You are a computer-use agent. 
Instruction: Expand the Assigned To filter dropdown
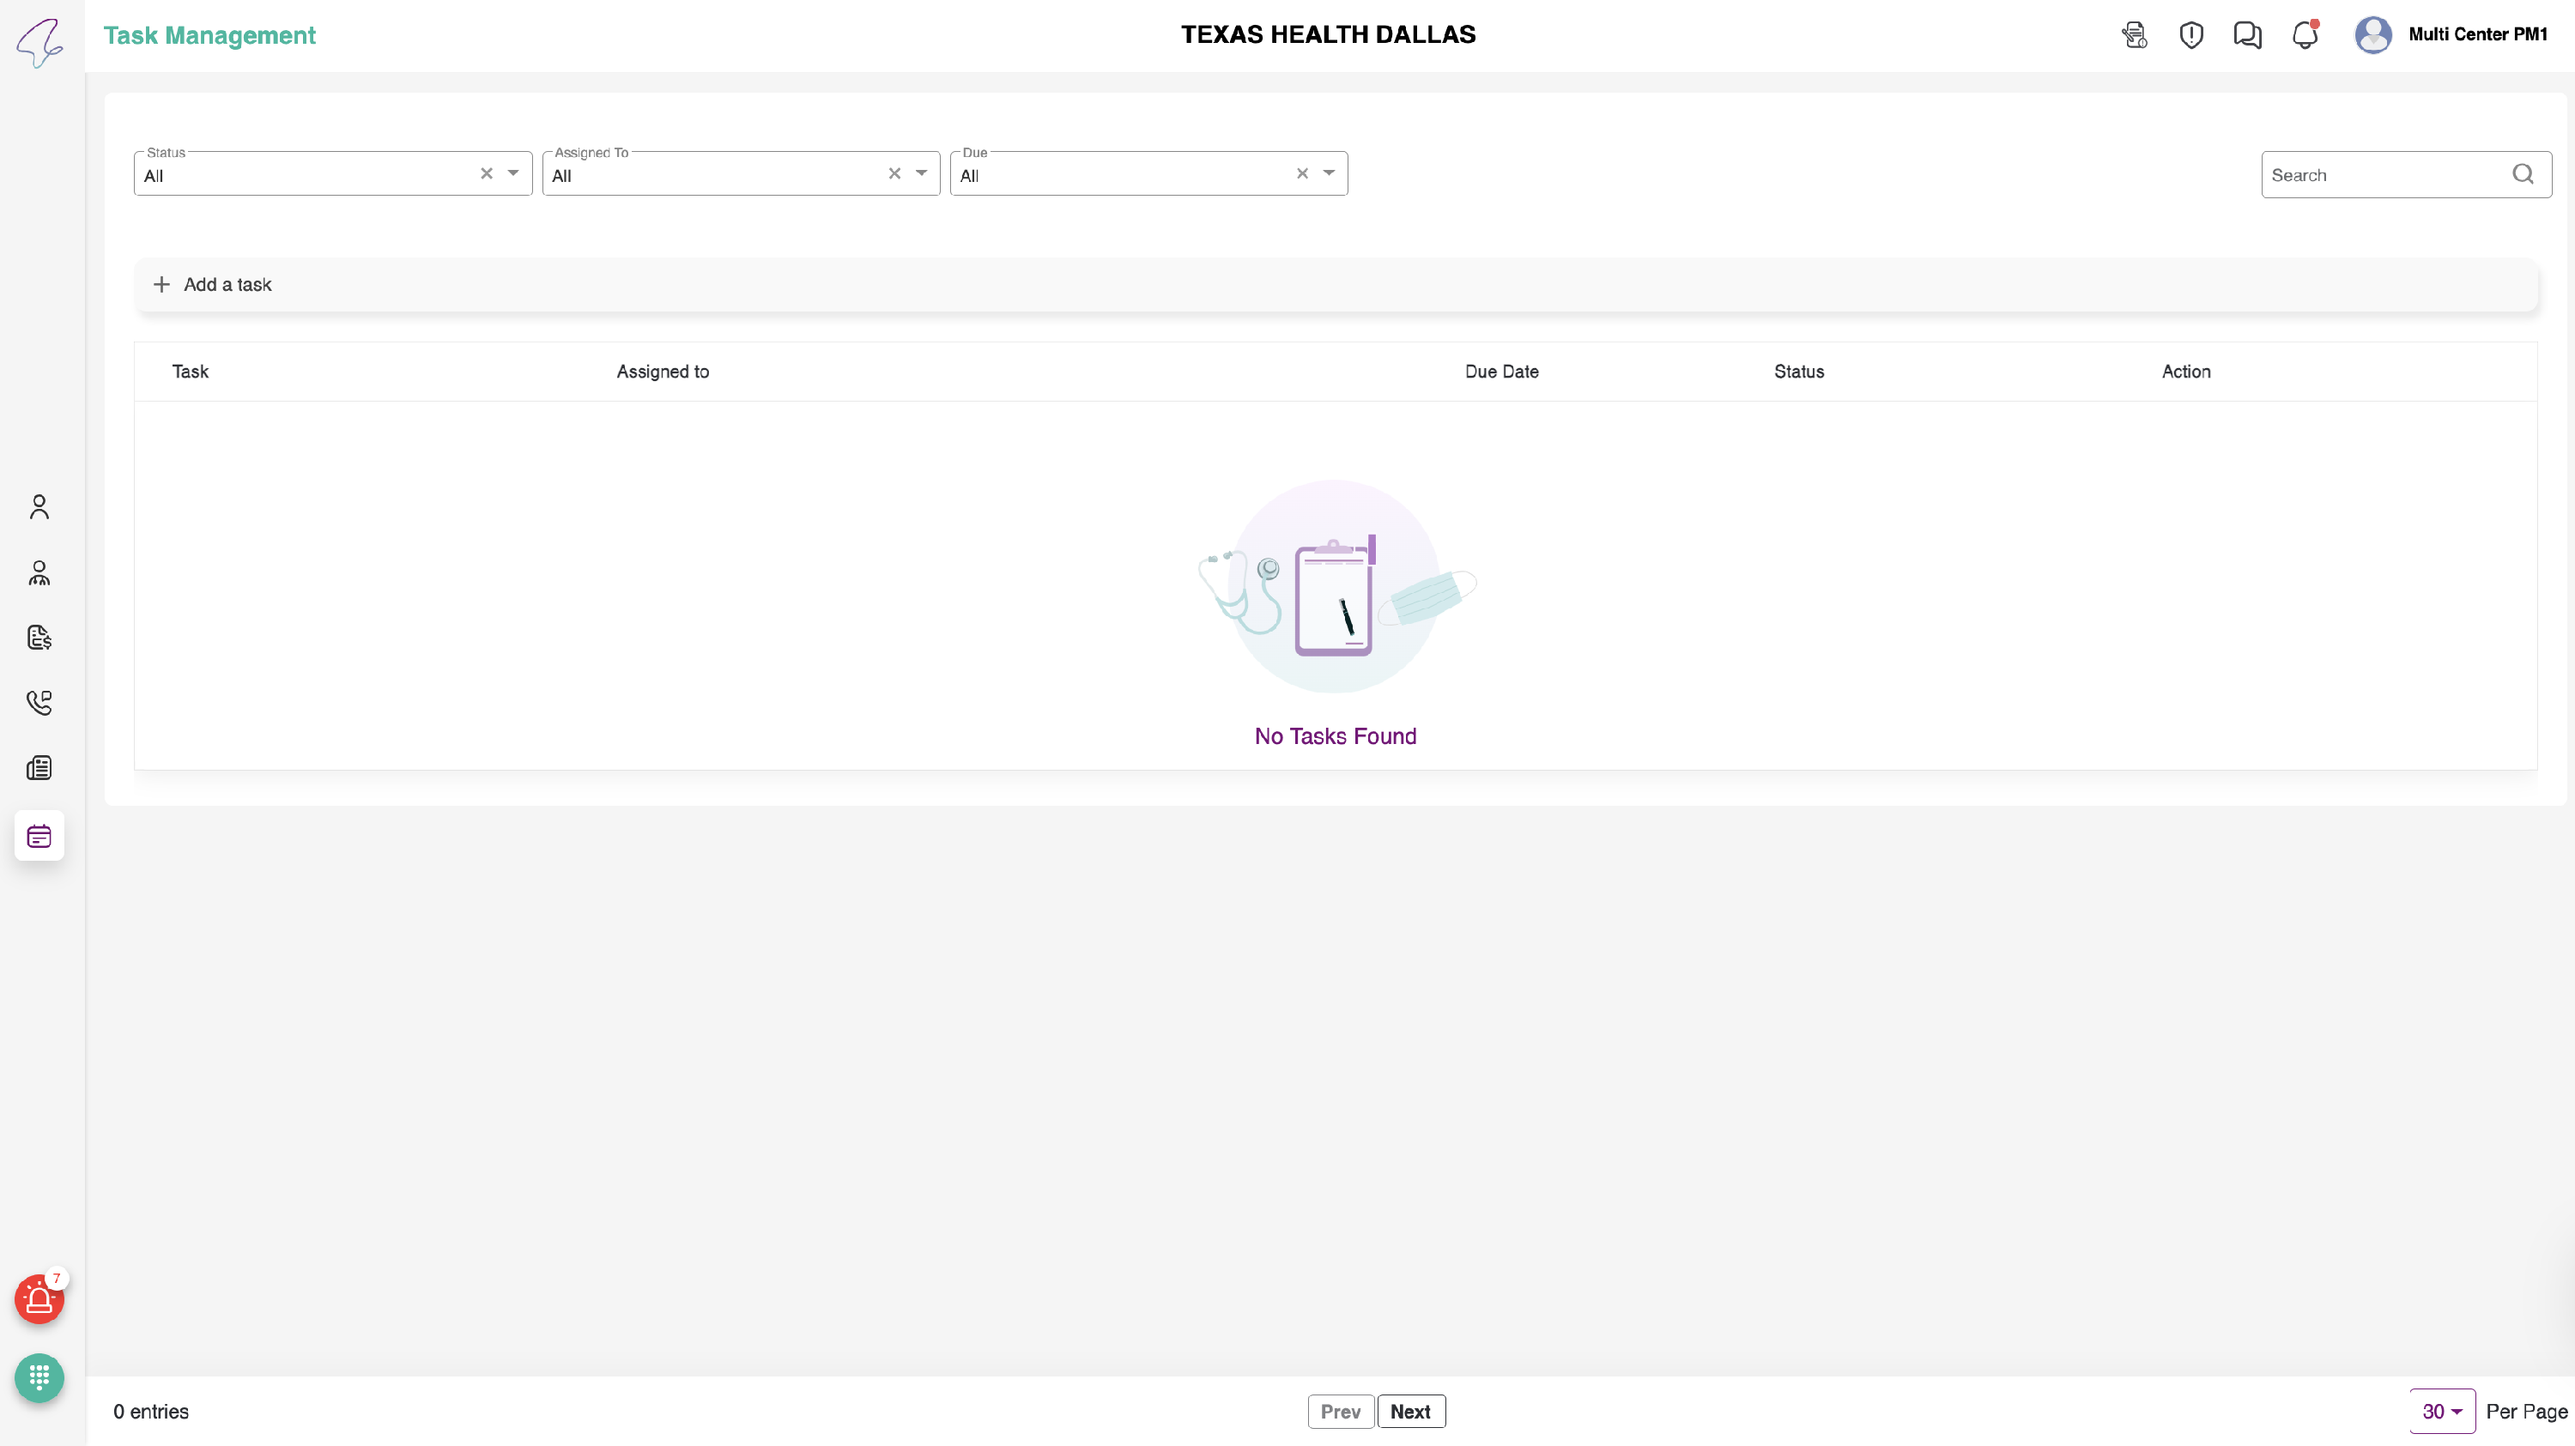[x=921, y=174]
